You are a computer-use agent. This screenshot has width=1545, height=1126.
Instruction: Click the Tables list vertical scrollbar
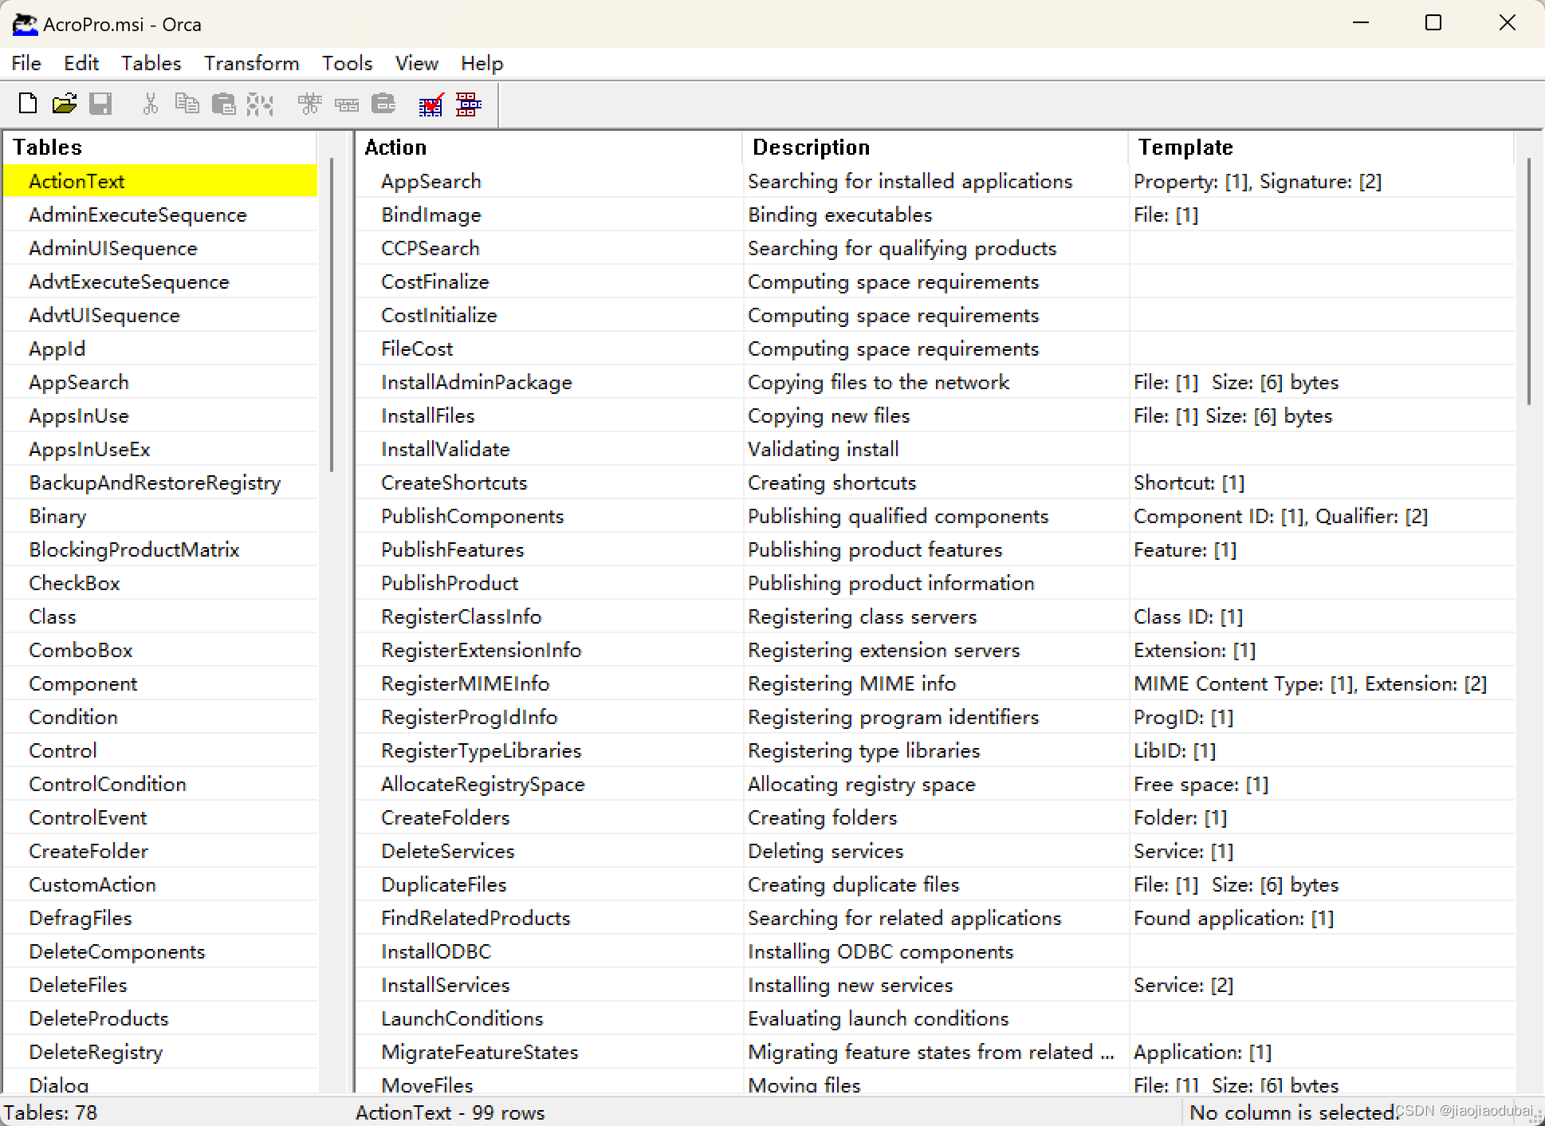point(332,315)
